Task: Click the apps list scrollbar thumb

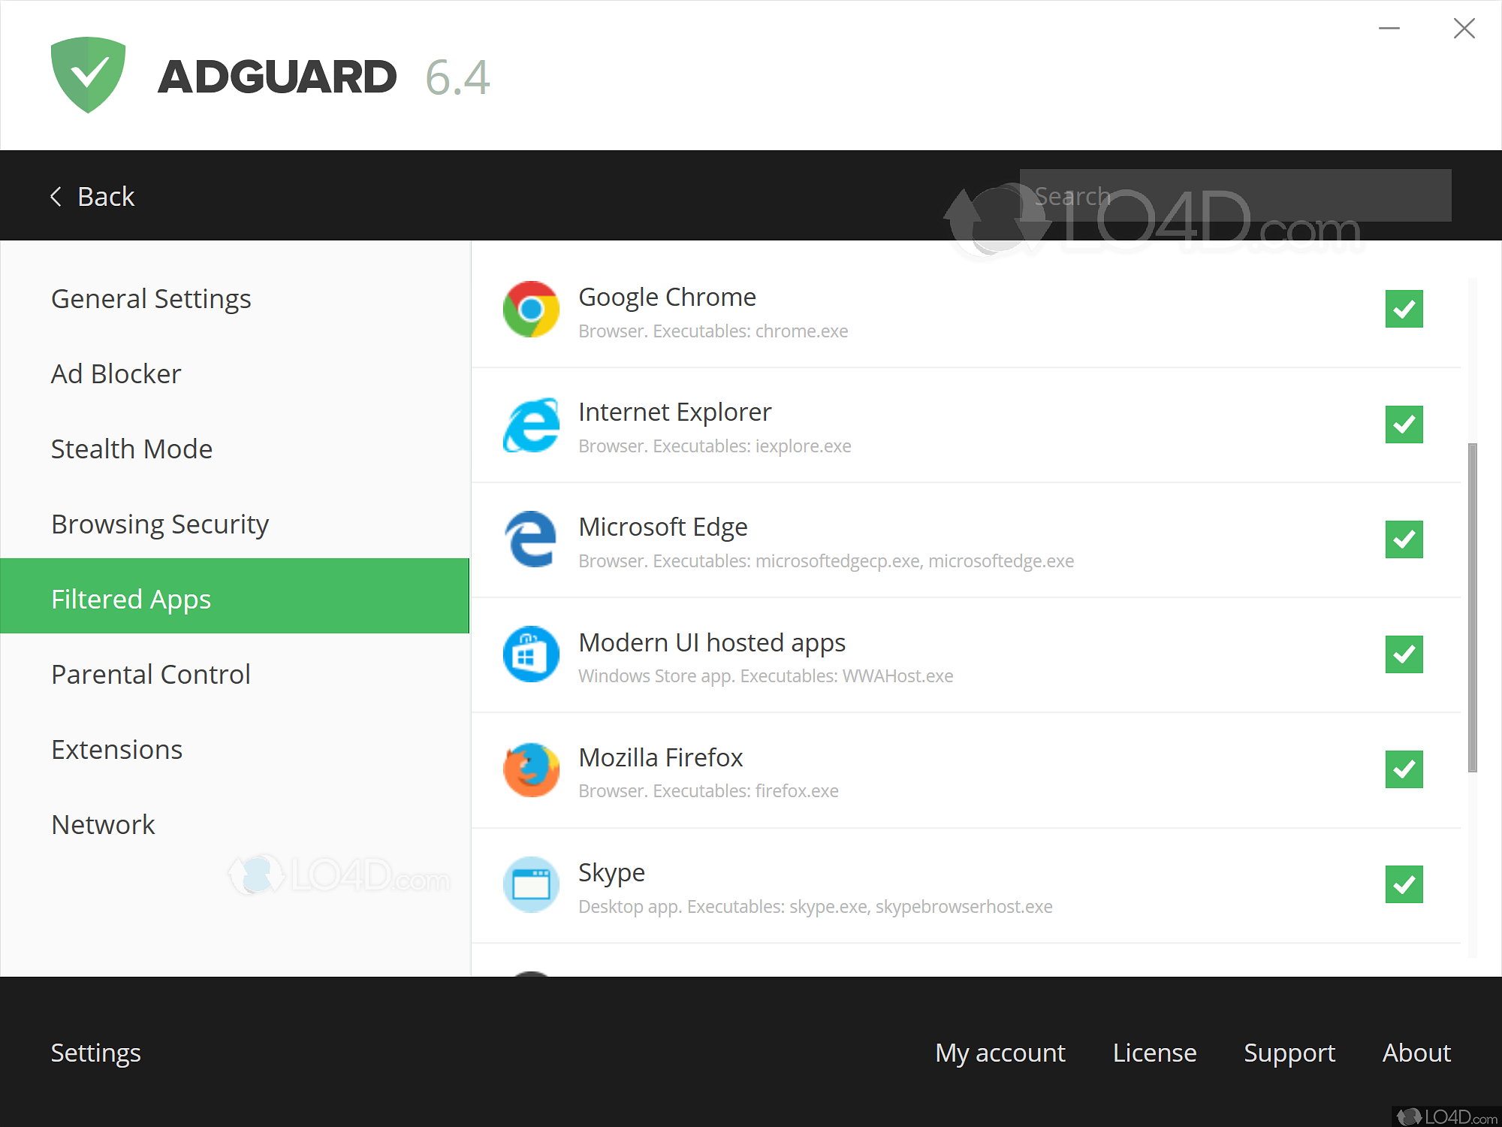Action: pos(1472,607)
